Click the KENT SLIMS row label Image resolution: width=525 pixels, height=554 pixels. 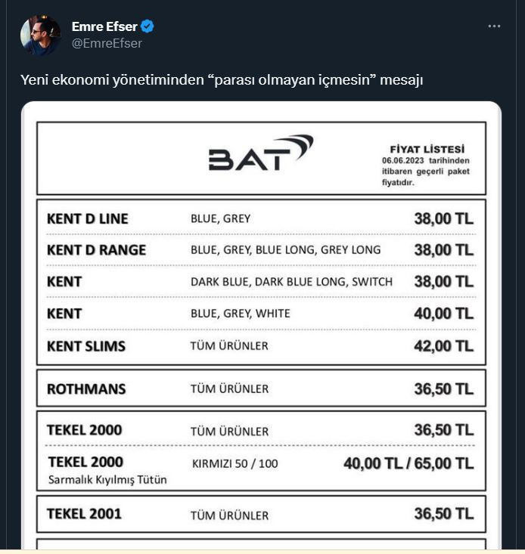click(86, 346)
